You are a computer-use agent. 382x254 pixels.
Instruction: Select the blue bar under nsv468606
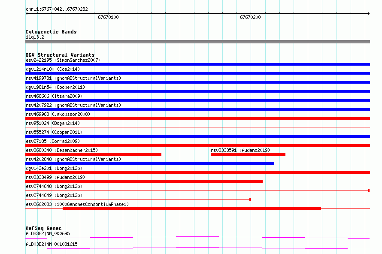point(197,100)
